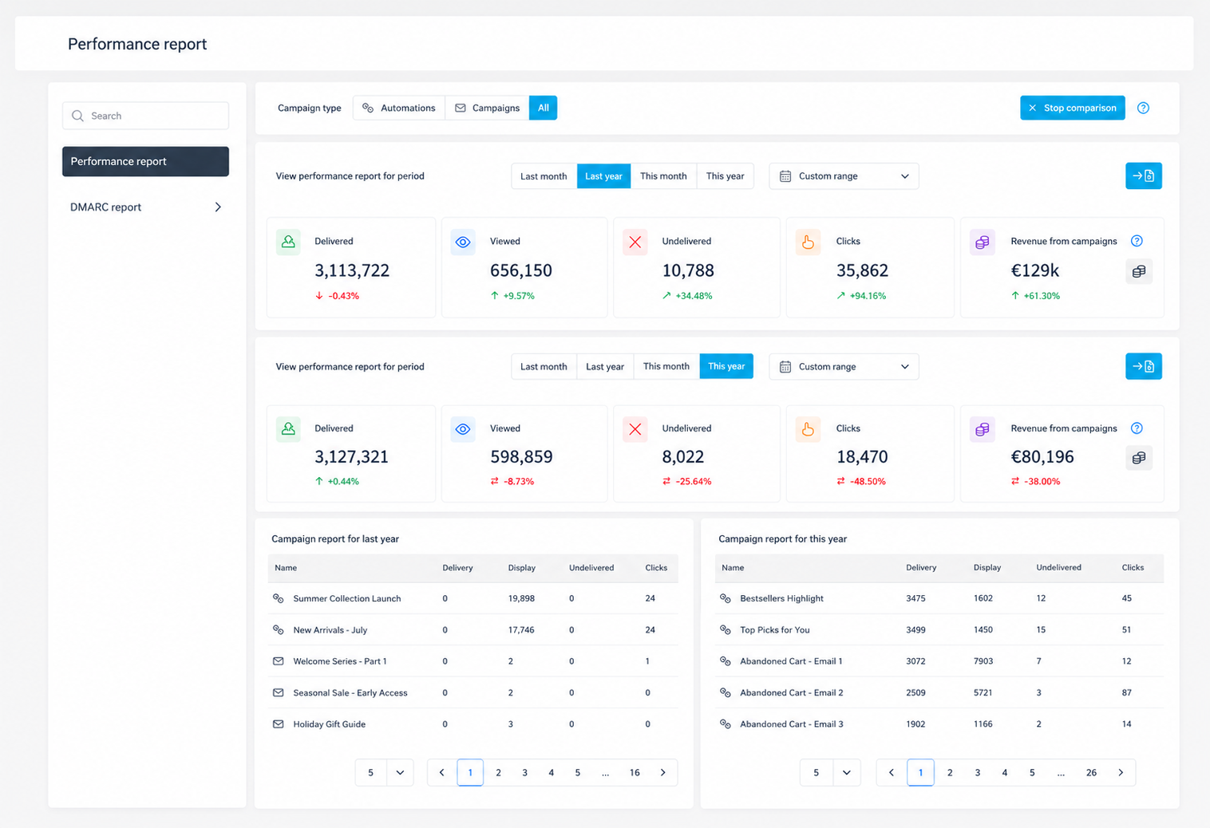The image size is (1210, 828).
Task: Export the this year report via the export icon
Action: tap(1143, 366)
